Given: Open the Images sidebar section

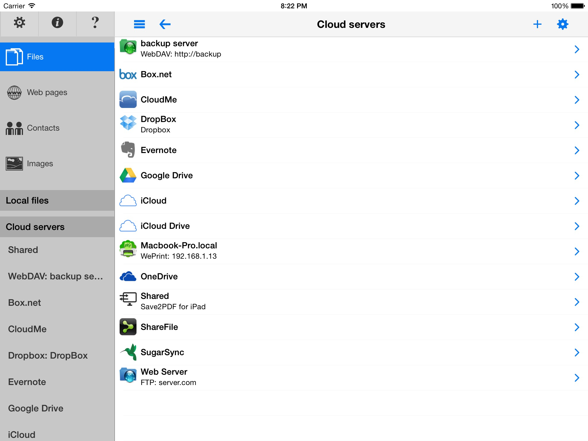Looking at the screenshot, I should (40, 164).
